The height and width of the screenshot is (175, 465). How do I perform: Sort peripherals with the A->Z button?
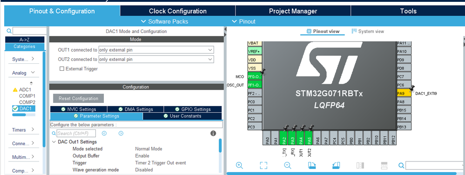point(25,40)
